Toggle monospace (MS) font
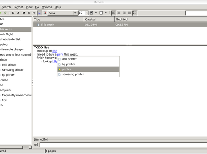The image size is (207, 154). 34,13
